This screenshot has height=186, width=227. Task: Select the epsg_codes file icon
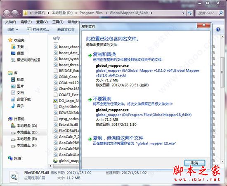coord(56,119)
